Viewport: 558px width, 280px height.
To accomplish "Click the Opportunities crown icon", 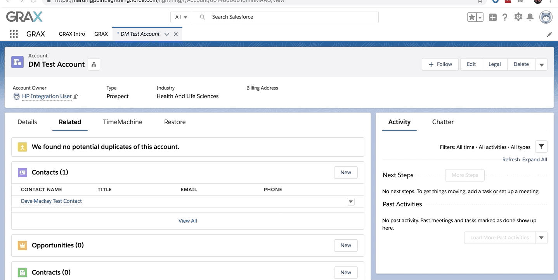I will pyautogui.click(x=23, y=245).
